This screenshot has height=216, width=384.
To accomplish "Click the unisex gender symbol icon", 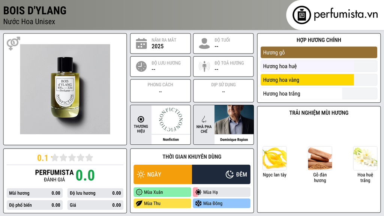I will 13,43.
